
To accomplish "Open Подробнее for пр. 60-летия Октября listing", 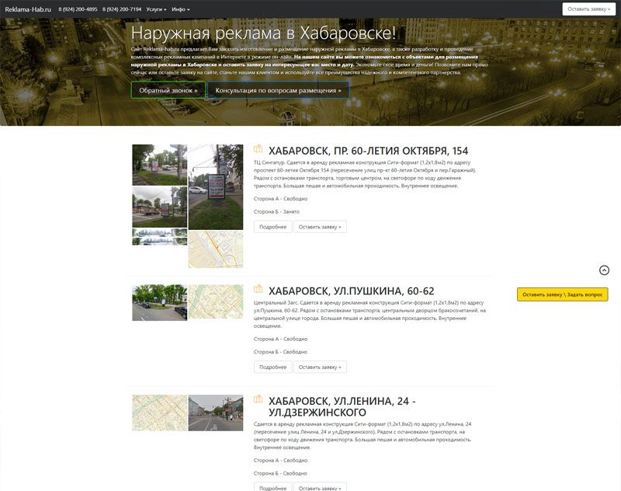I will click(x=272, y=227).
